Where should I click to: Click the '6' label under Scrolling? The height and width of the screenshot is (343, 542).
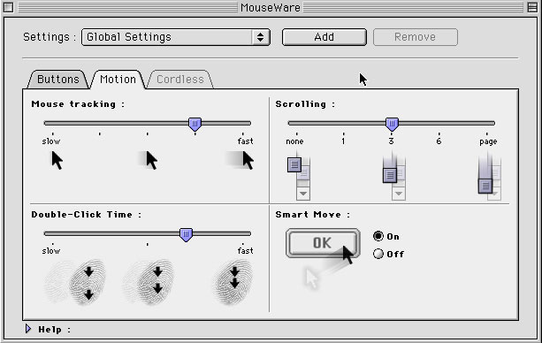439,141
